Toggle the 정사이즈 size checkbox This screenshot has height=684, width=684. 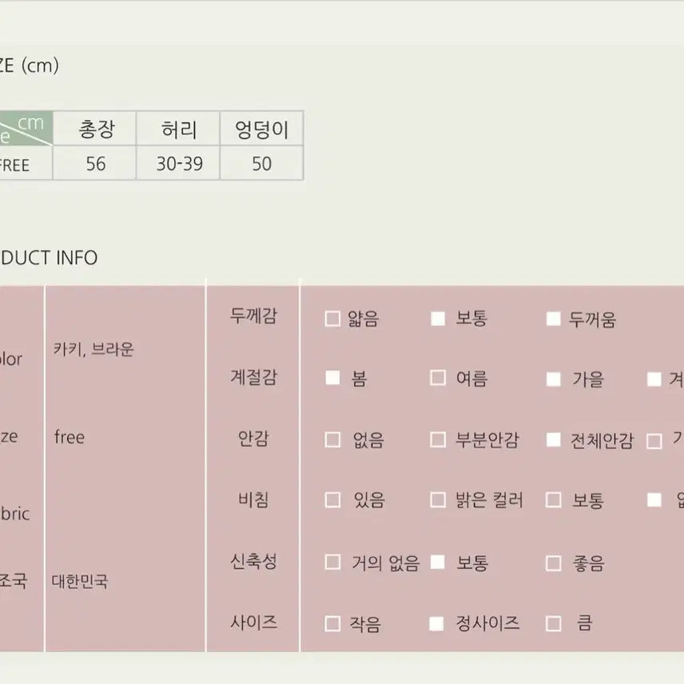click(x=437, y=623)
